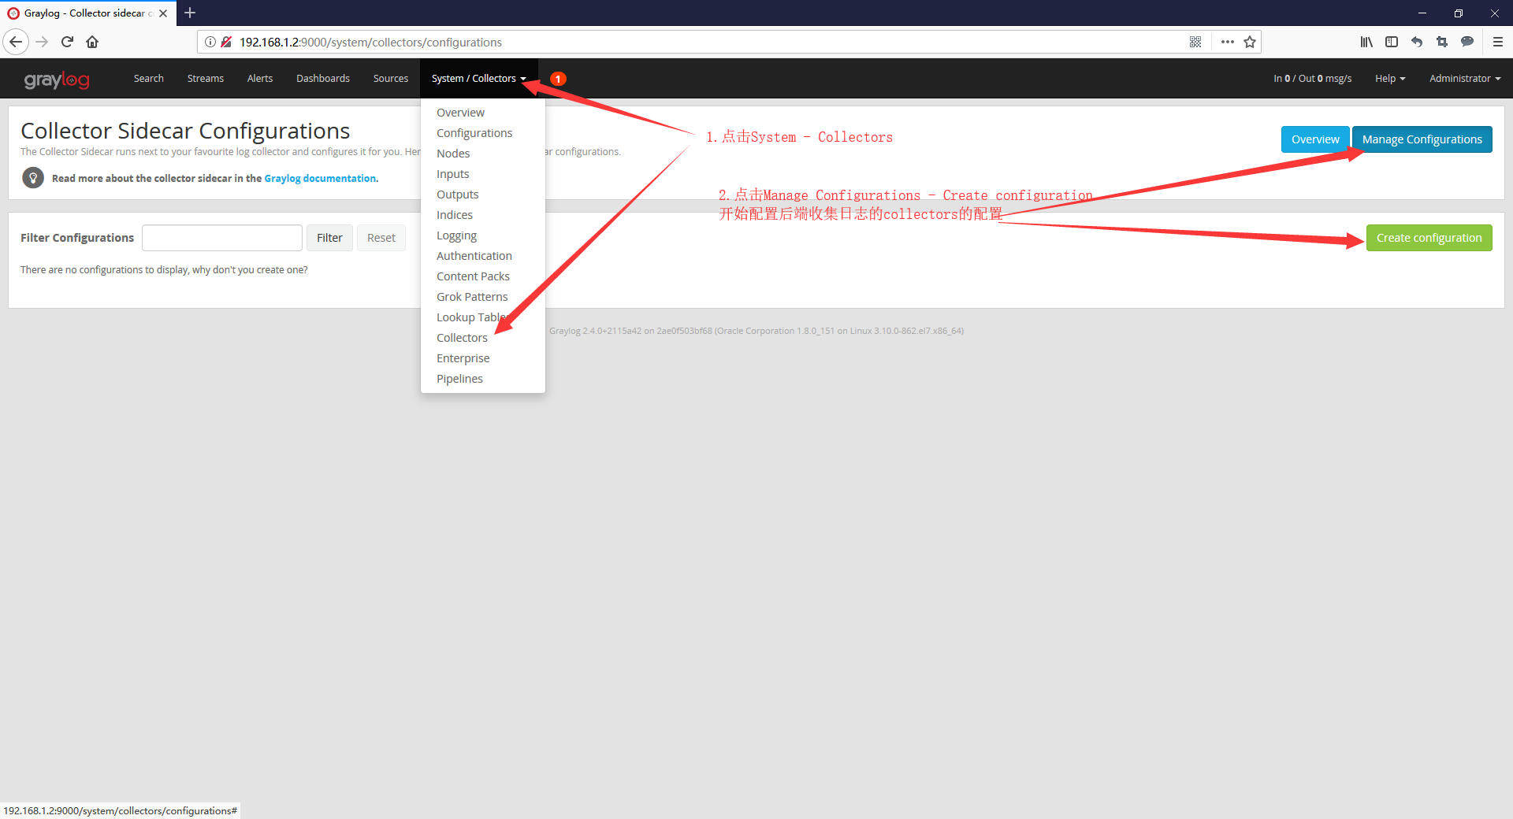Select Logging in the System menu
The image size is (1513, 819).
pyautogui.click(x=482, y=235)
